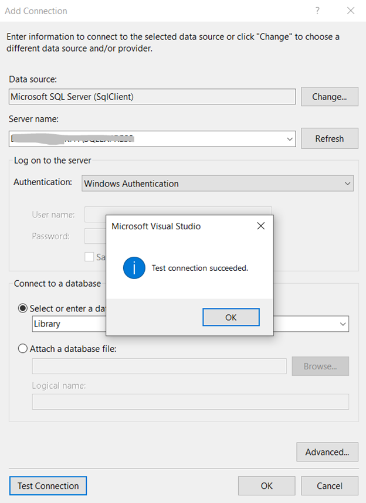Click the Change... data source button
This screenshot has height=503, width=366.
click(x=330, y=97)
